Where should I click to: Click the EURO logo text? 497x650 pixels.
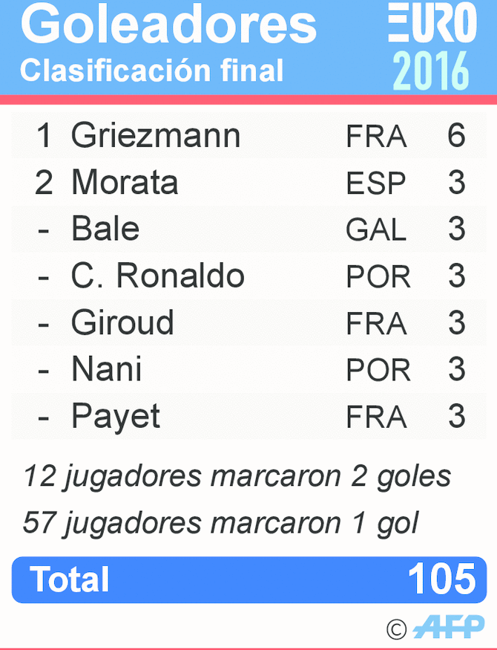pyautogui.click(x=431, y=23)
